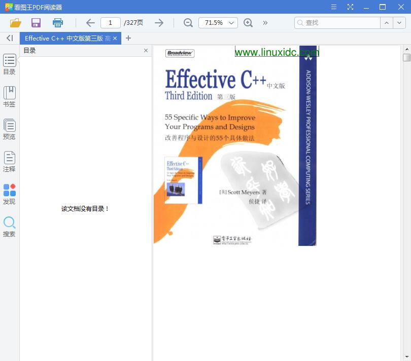
Task: Click the scrollbar up arrow
Action: coord(406,49)
